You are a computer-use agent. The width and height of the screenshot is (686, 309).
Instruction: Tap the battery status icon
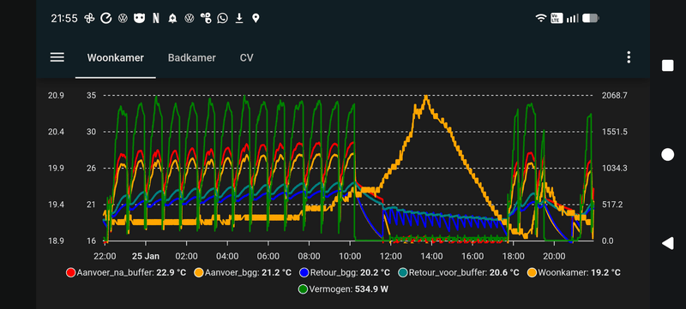591,18
